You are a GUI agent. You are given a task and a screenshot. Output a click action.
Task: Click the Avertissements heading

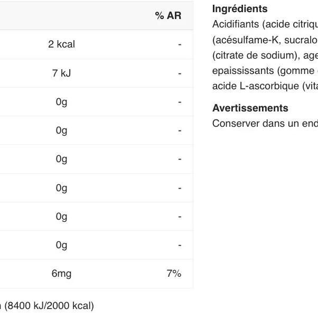(250, 108)
